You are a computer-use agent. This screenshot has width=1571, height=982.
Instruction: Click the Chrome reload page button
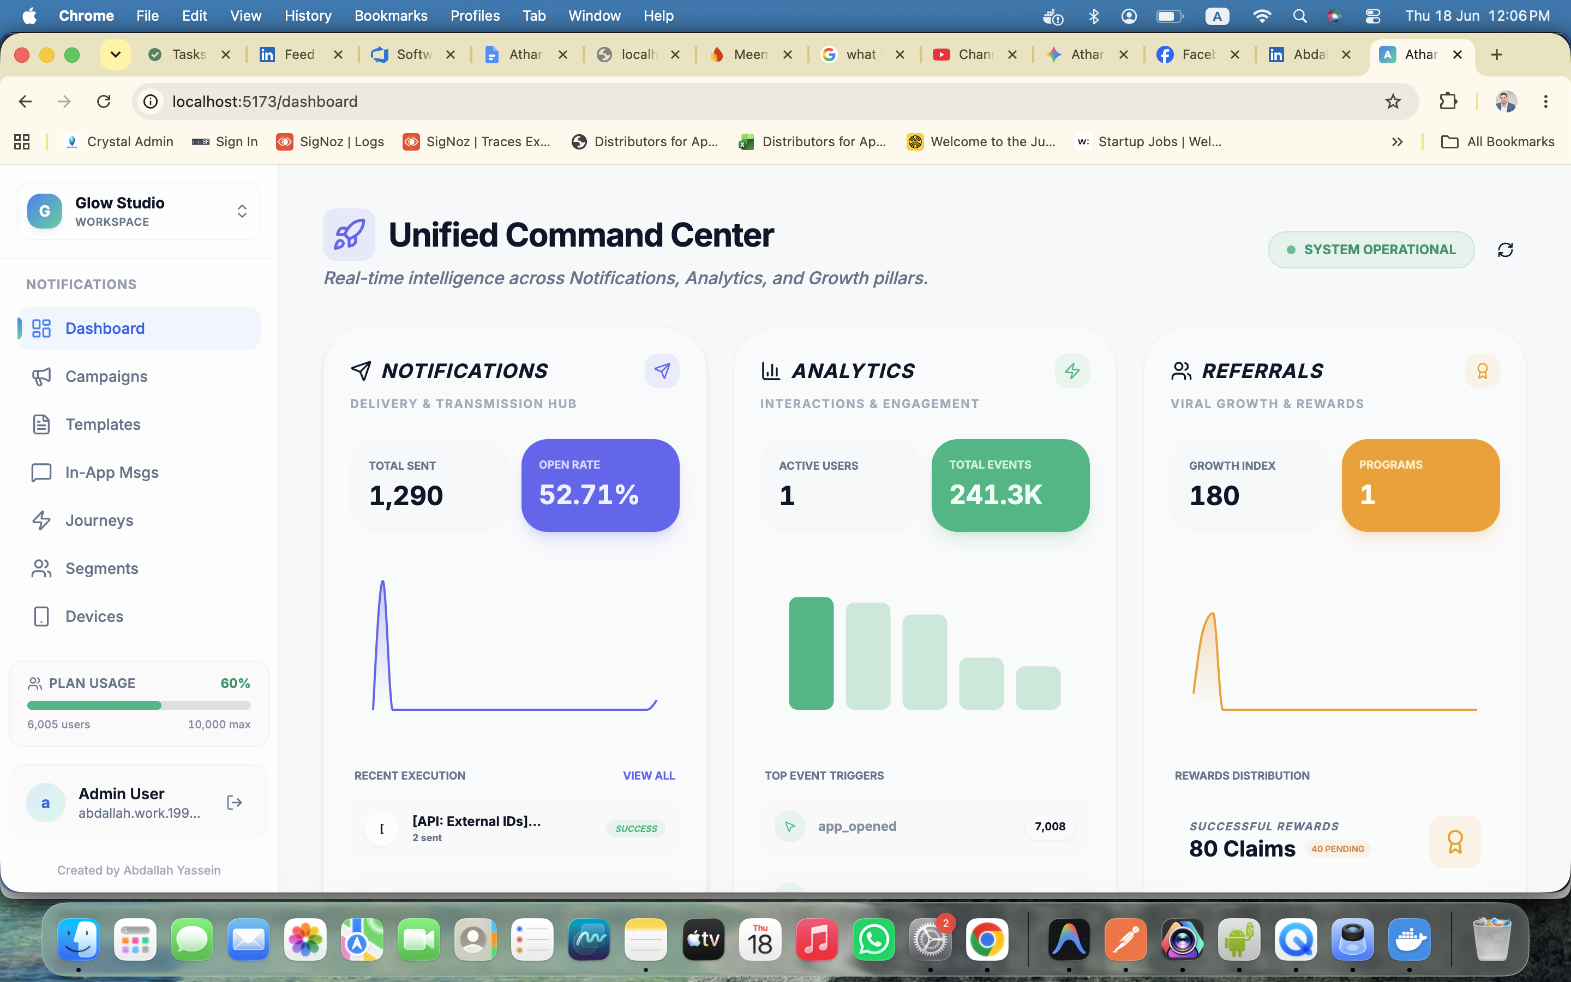coord(104,101)
